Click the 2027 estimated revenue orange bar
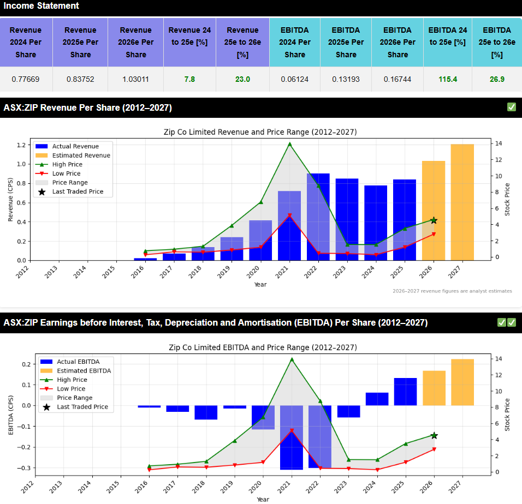This screenshot has height=504, width=522. pyautogui.click(x=462, y=202)
